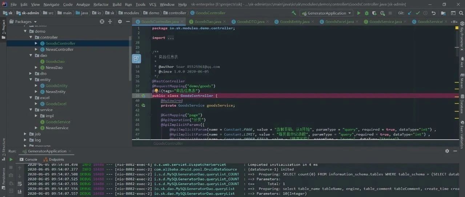Image resolution: width=465 pixels, height=197 pixels.
Task: Open the VCS menu
Action: tap(153, 4)
